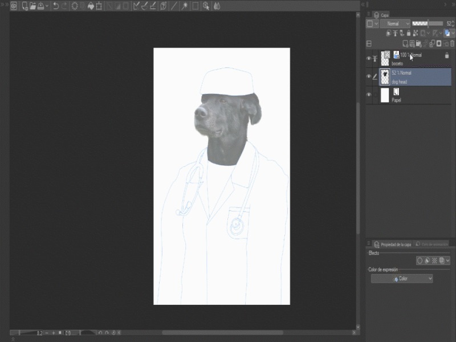Image resolution: width=456 pixels, height=342 pixels.
Task: Select the diagonal line toolbar icon
Action: pyautogui.click(x=174, y=6)
